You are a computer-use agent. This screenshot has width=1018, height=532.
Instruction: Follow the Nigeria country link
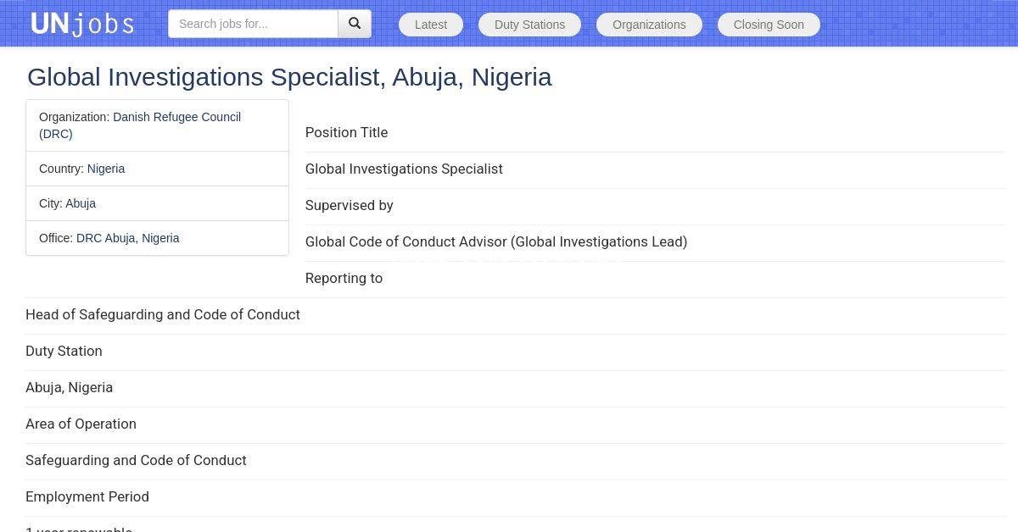coord(106,169)
